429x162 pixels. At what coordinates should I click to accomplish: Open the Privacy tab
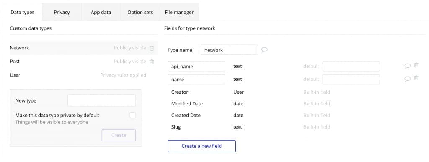point(62,12)
